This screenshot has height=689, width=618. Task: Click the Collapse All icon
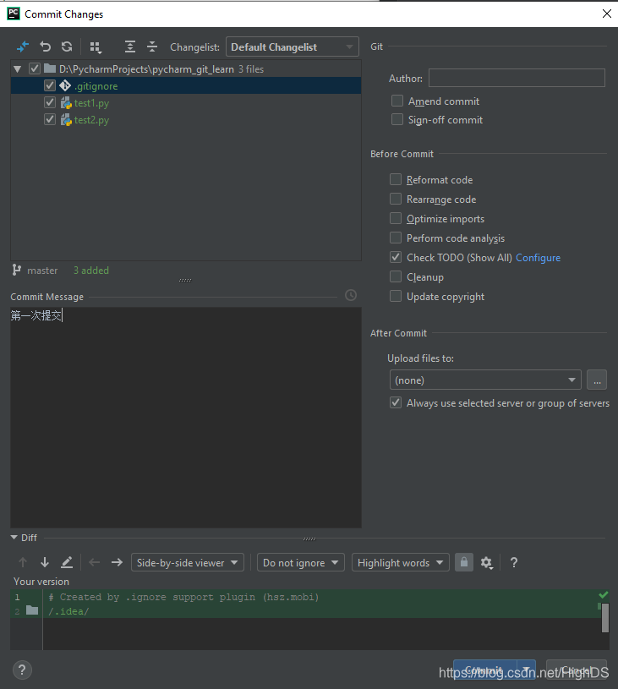pos(152,46)
